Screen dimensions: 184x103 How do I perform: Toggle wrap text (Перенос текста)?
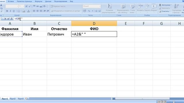(58, 6)
